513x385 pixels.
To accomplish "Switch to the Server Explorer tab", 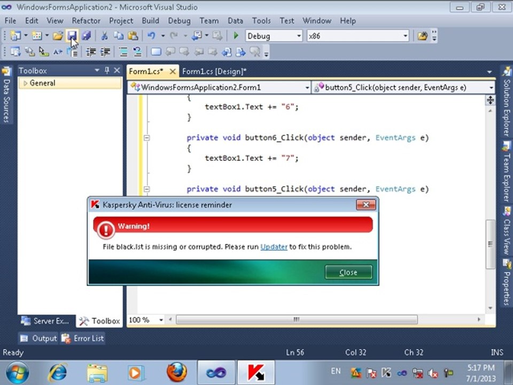I will coord(45,321).
